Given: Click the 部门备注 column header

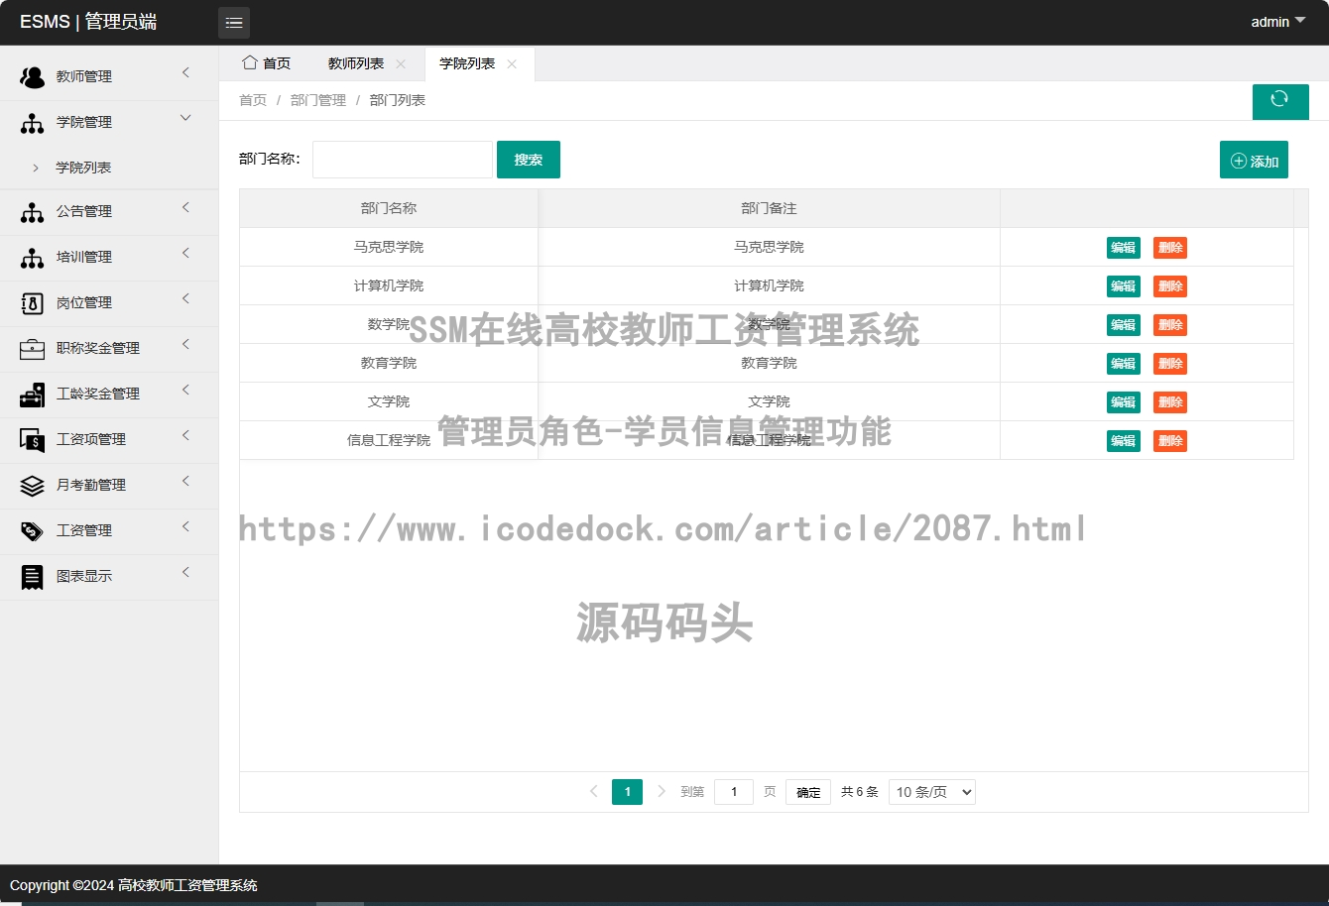Looking at the screenshot, I should point(769,208).
